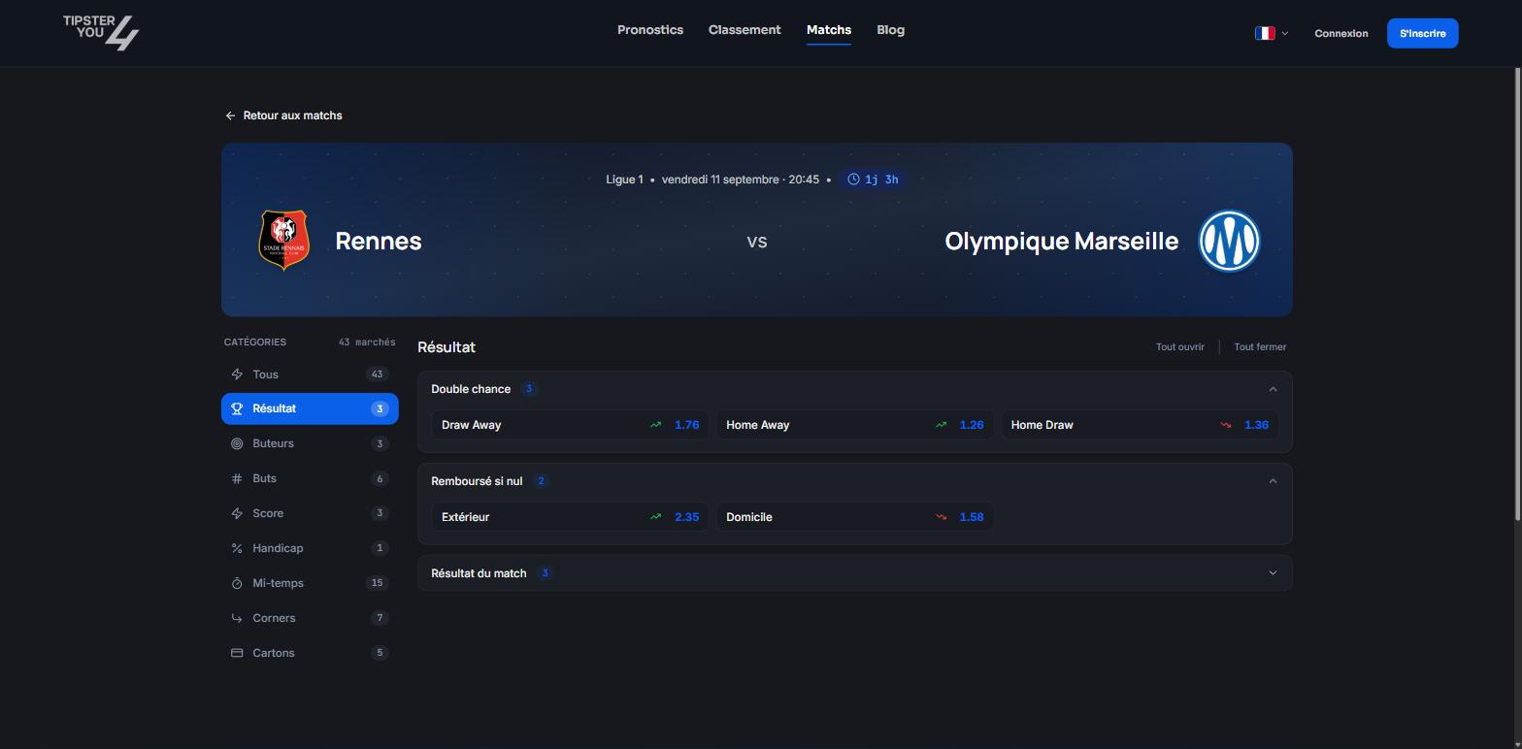Click the stopwatch icon next to Mi-temps
This screenshot has width=1522, height=749.
click(x=237, y=583)
